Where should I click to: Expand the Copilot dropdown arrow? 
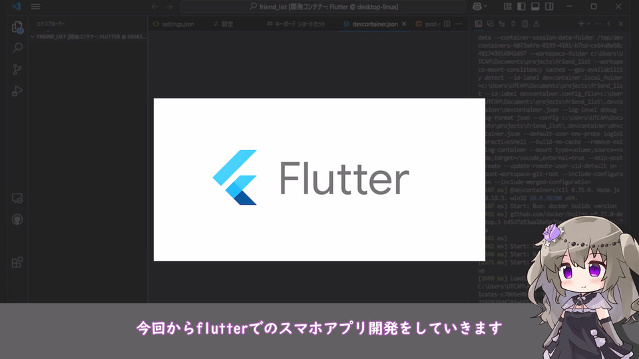coord(485,7)
